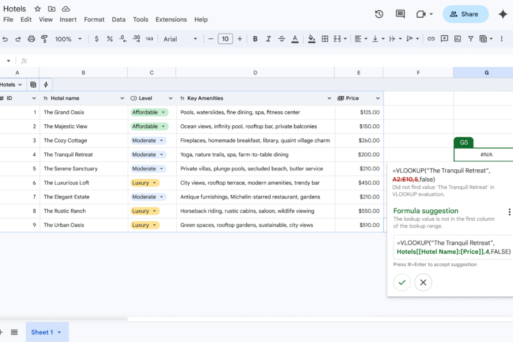Click the paint format tool
Viewport: 513px width, 342px height.
pyautogui.click(x=44, y=39)
